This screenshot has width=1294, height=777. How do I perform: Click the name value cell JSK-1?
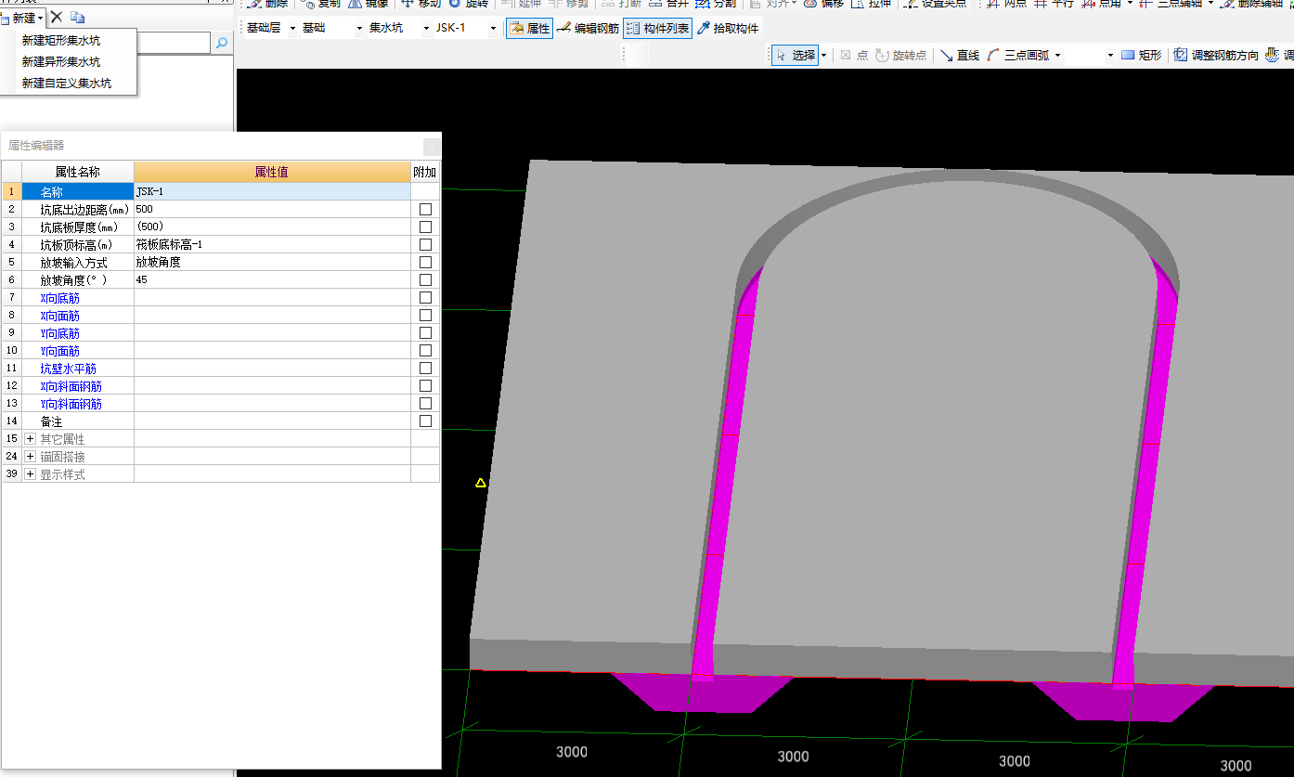(272, 192)
